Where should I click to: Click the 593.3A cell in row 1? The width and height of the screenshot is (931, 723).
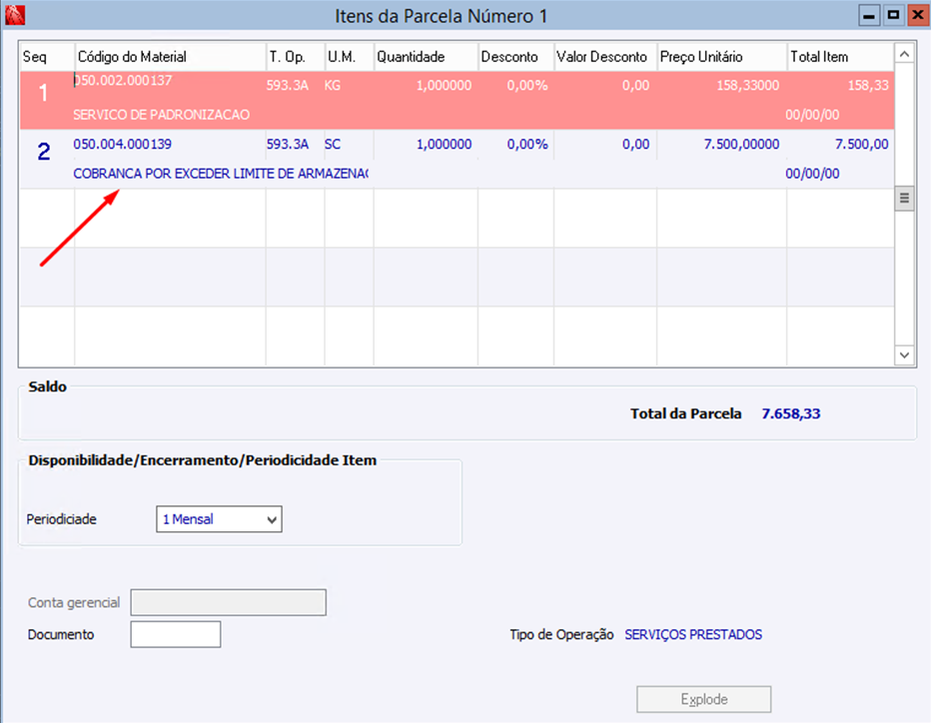click(x=288, y=86)
